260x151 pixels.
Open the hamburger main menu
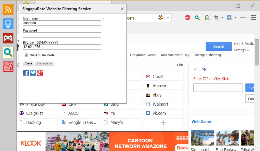pyautogui.click(x=253, y=17)
